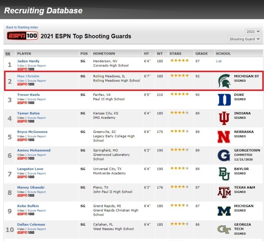
Task: Watch Jaden Hardy's Video
Action: (21, 65)
